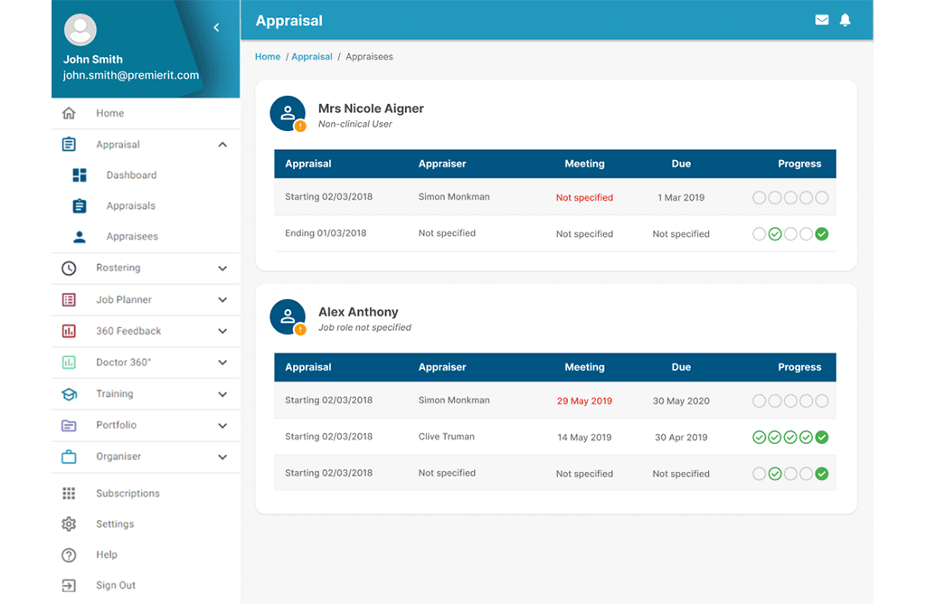Click '30 May 2020' due date
The image size is (926, 604).
point(681,401)
